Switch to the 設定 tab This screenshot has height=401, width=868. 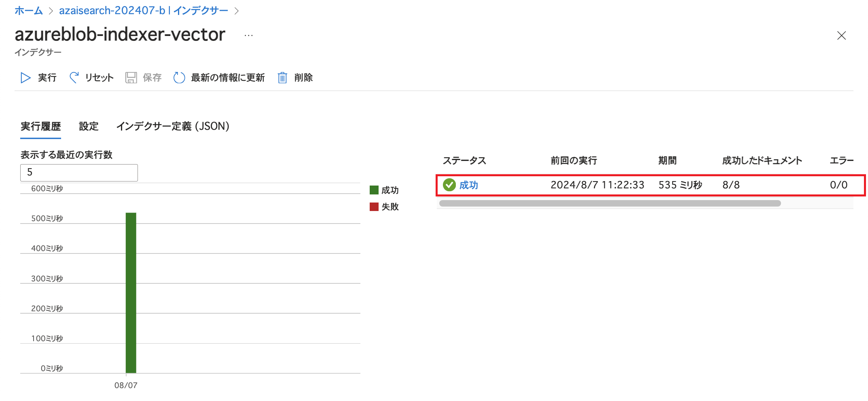[x=89, y=127]
